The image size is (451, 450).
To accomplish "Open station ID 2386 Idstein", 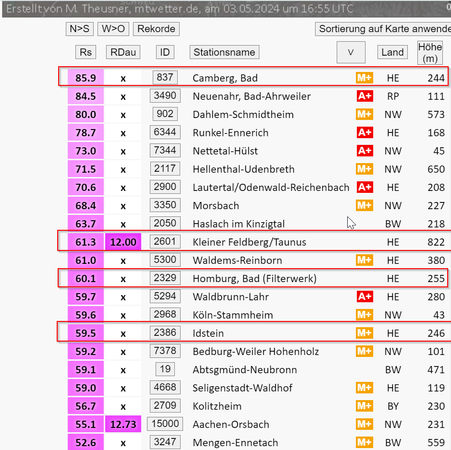I will 165,332.
